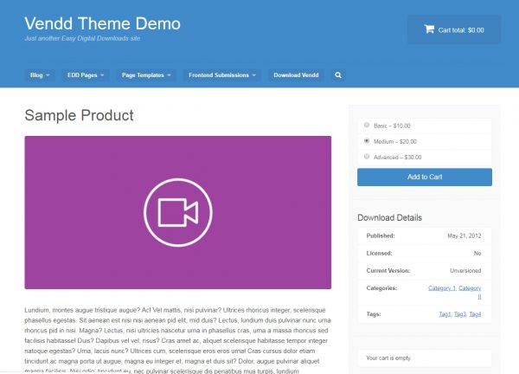This screenshot has height=374, width=519.
Task: Expand the Page Templates dropdown arrow
Action: [x=169, y=75]
